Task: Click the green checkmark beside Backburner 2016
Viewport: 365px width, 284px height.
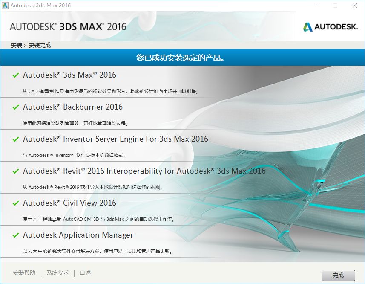Action: 16,107
